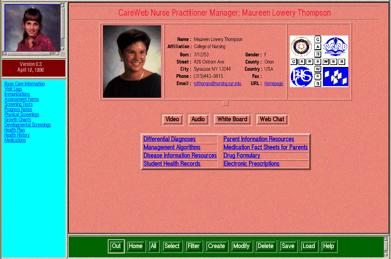
Task: Click photo frame's horizontal scrollbar thumb
Action: point(29,54)
